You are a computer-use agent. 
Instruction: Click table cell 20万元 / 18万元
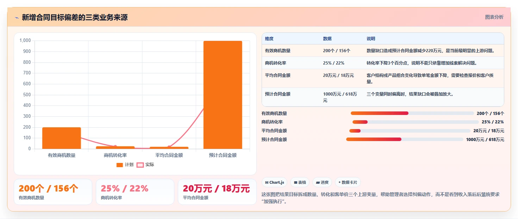pyautogui.click(x=338, y=75)
